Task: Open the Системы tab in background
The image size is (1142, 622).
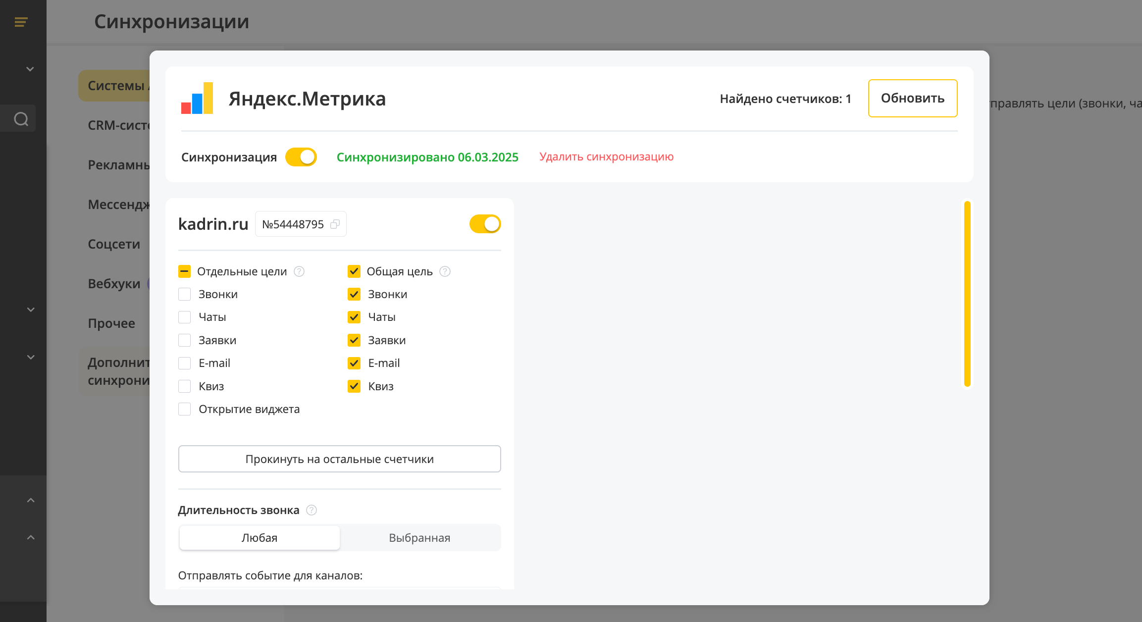Action: 114,86
